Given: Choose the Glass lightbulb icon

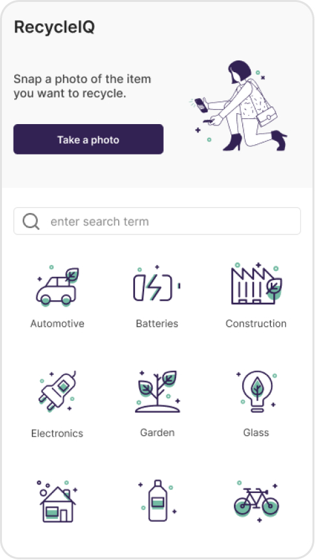Looking at the screenshot, I should (x=257, y=392).
